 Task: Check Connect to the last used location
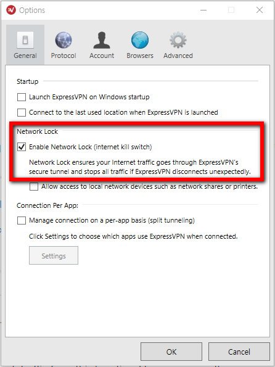click(22, 112)
